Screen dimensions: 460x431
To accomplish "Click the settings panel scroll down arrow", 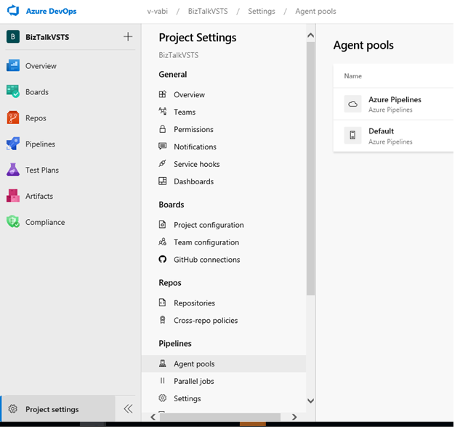I will (311, 401).
